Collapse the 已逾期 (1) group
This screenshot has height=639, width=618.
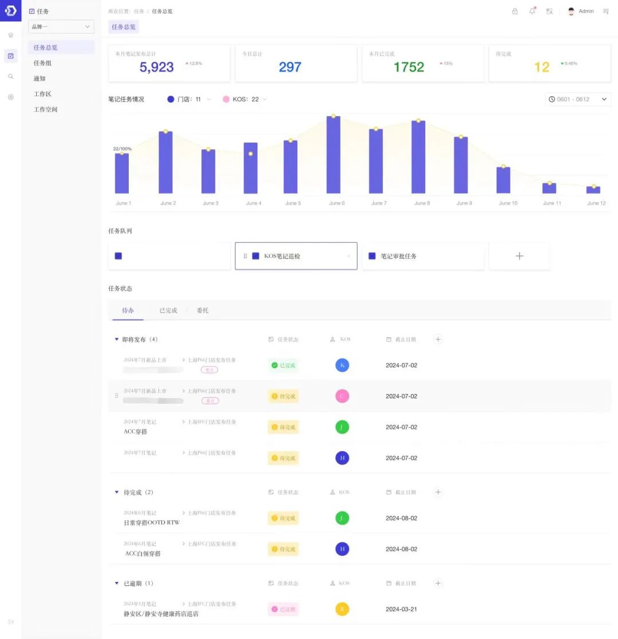(x=117, y=583)
